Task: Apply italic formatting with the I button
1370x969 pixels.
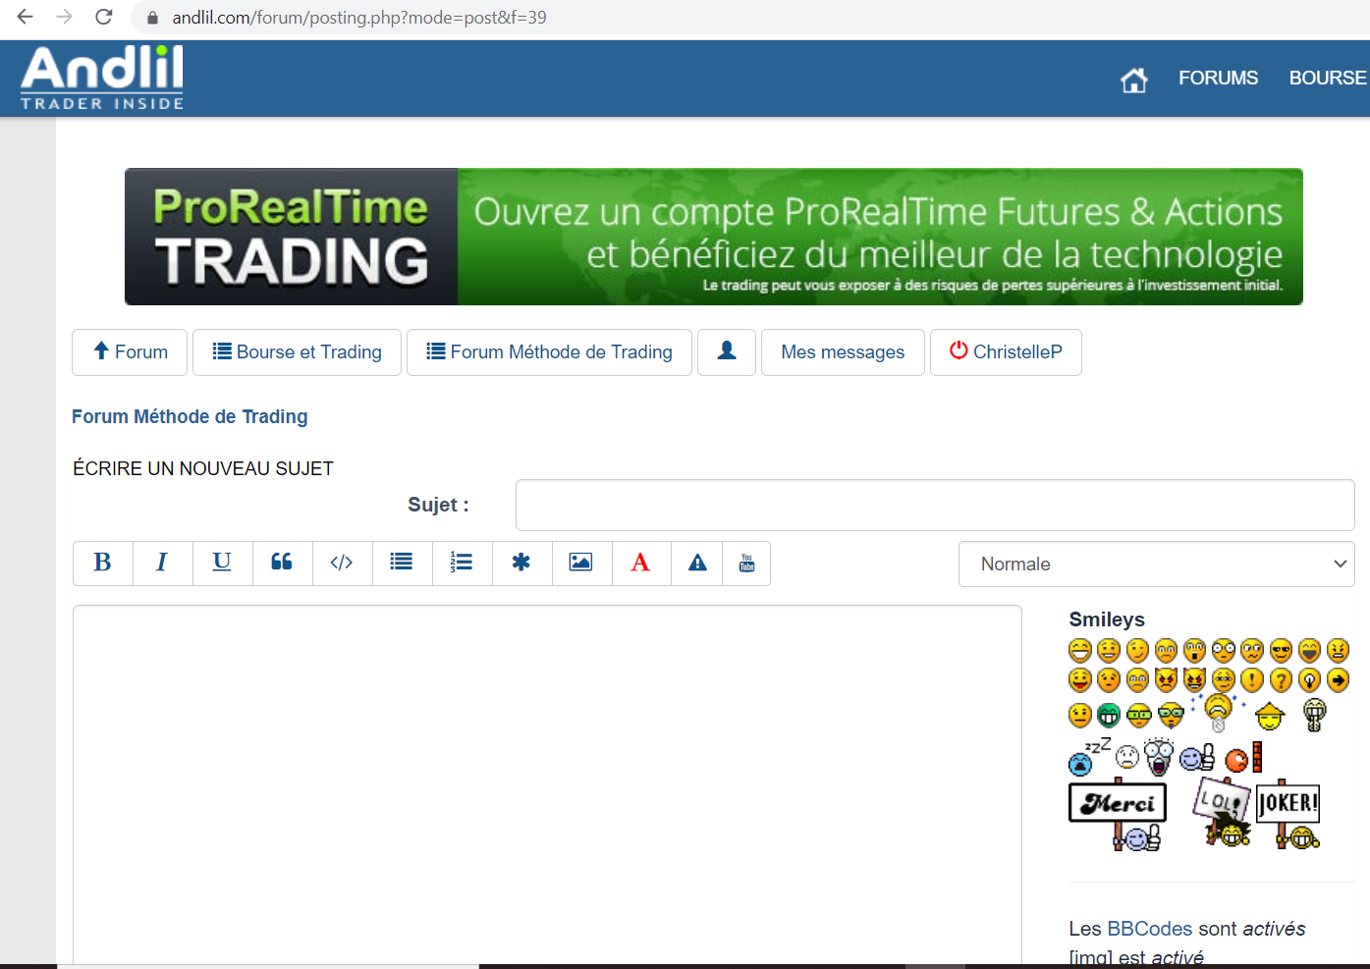Action: pyautogui.click(x=163, y=564)
